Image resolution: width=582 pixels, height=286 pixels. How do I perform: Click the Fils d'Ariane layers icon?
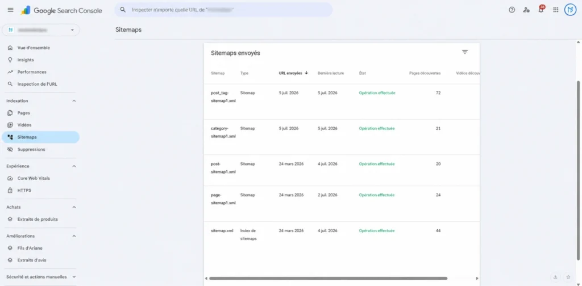point(10,248)
